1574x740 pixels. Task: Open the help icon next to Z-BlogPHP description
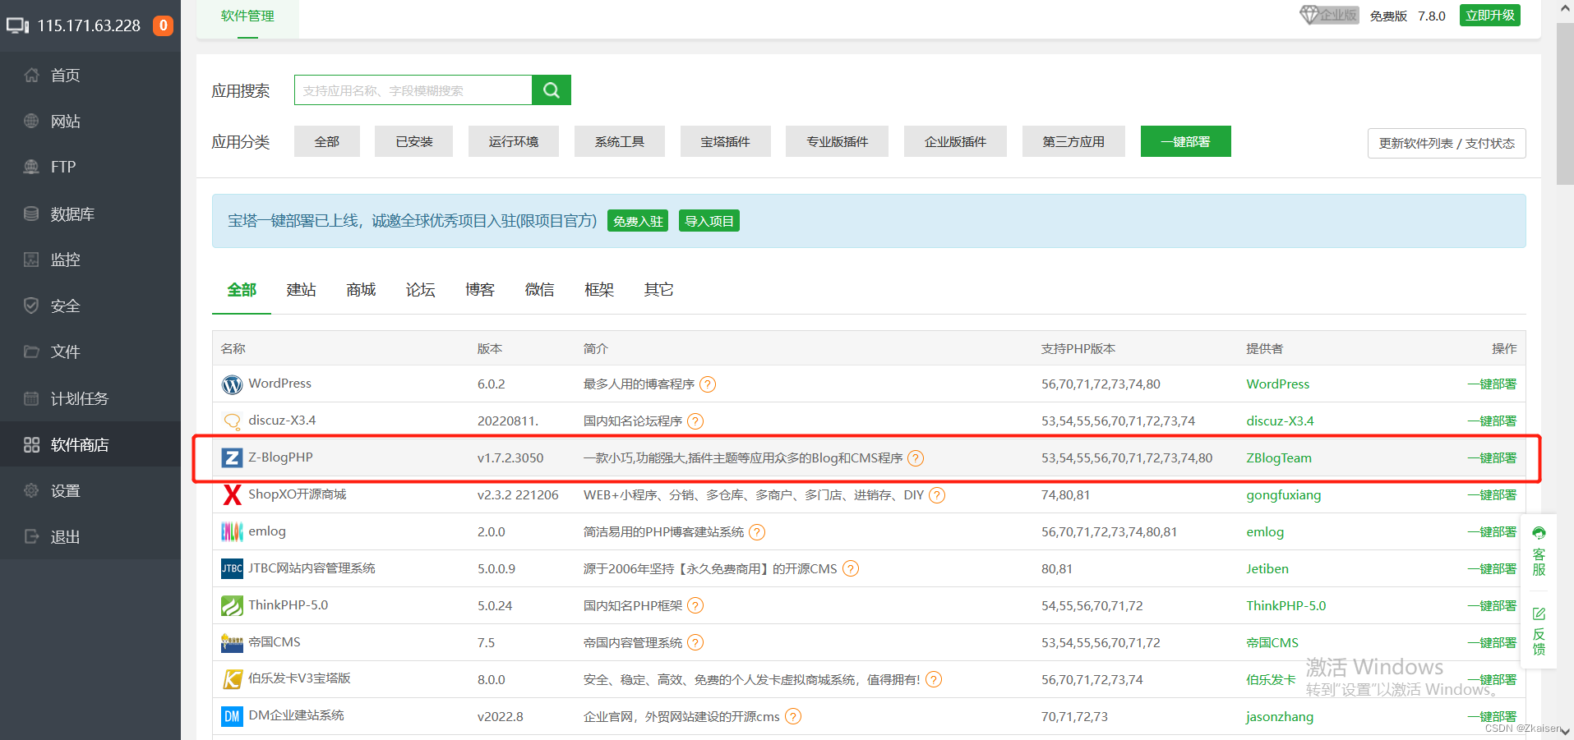pyautogui.click(x=916, y=458)
